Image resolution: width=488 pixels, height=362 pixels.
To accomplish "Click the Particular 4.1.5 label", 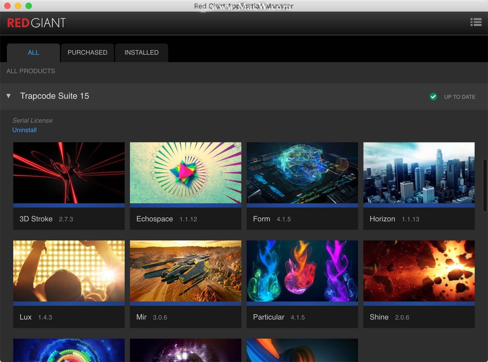I will click(x=279, y=317).
